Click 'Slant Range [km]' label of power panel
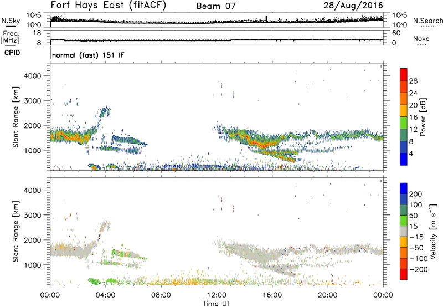The height and width of the screenshot is (307, 443). point(16,117)
